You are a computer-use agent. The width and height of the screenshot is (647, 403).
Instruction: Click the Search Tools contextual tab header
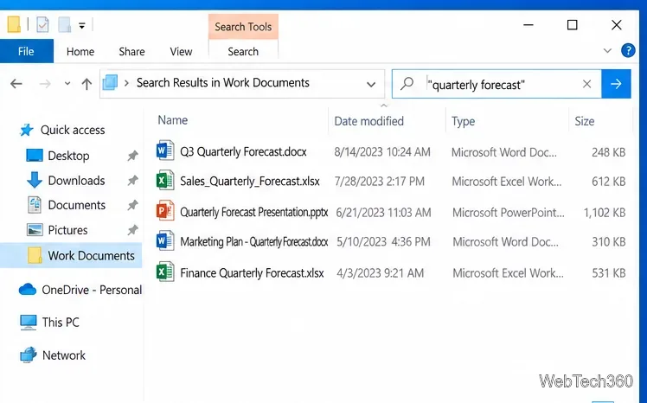[x=243, y=27]
